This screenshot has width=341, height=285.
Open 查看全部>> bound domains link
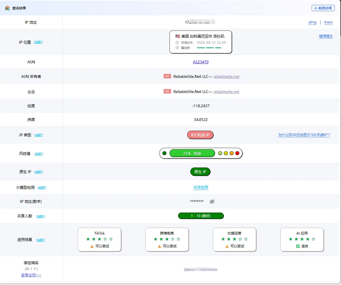31,275
